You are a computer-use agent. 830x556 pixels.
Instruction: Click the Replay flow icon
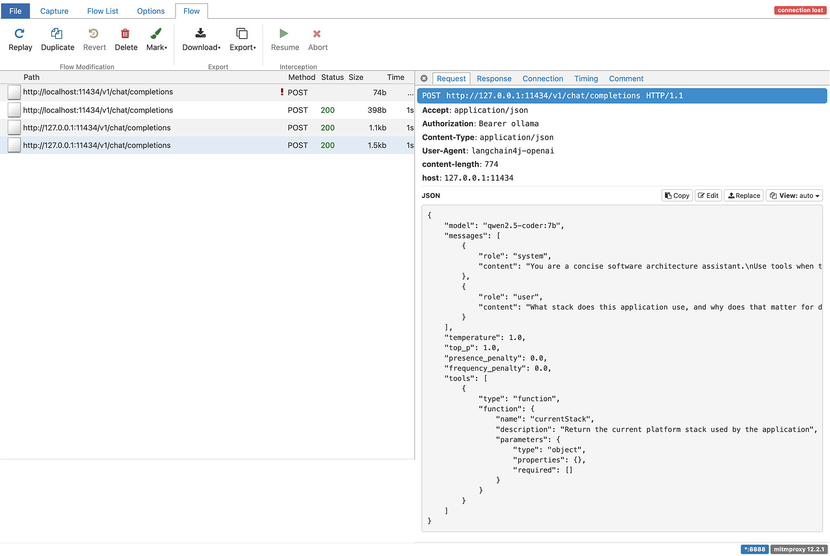(x=20, y=34)
